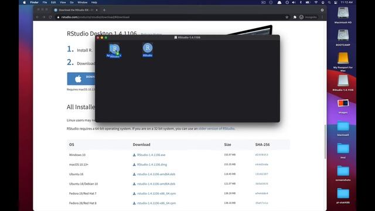Follow the older version of RStudio link
Screen dimensions: 375x211
[216, 128]
